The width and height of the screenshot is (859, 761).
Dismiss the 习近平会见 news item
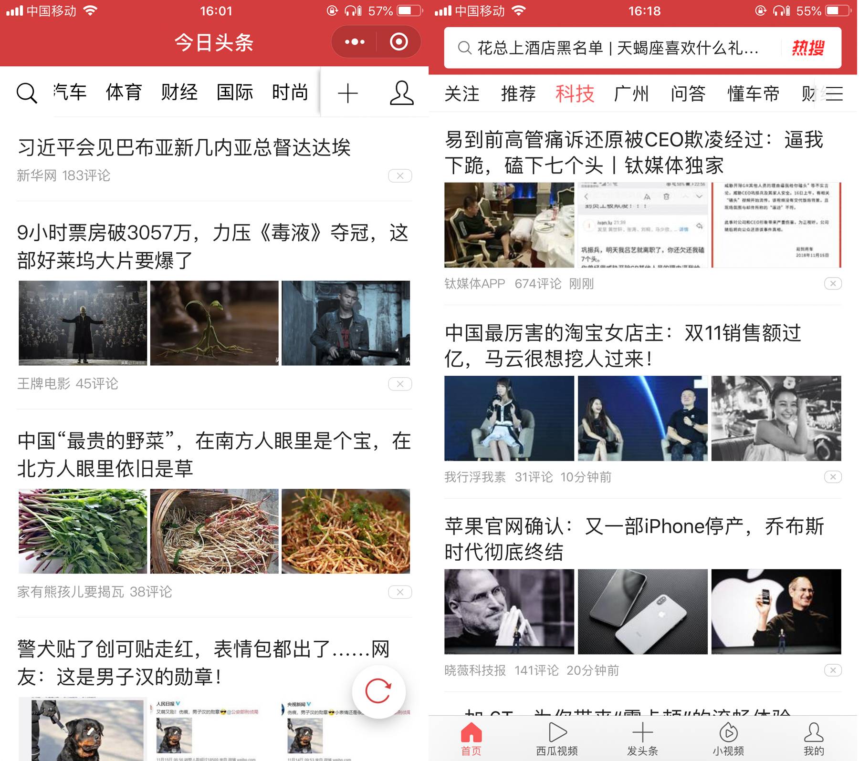coord(400,176)
